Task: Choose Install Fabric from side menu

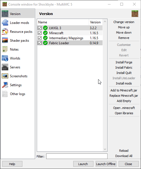Action: click(x=124, y=68)
